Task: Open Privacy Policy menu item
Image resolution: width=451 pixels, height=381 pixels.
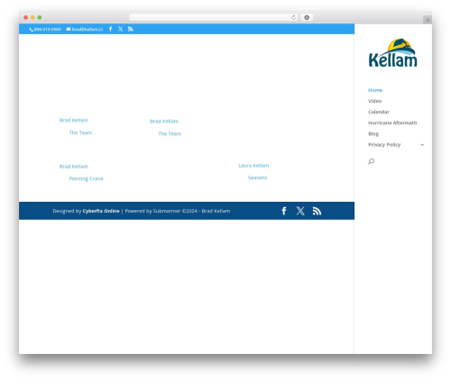Action: click(x=384, y=145)
